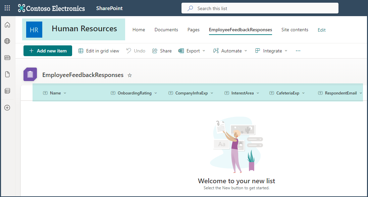Click the Search this list field
368x197 pixels.
260,8
